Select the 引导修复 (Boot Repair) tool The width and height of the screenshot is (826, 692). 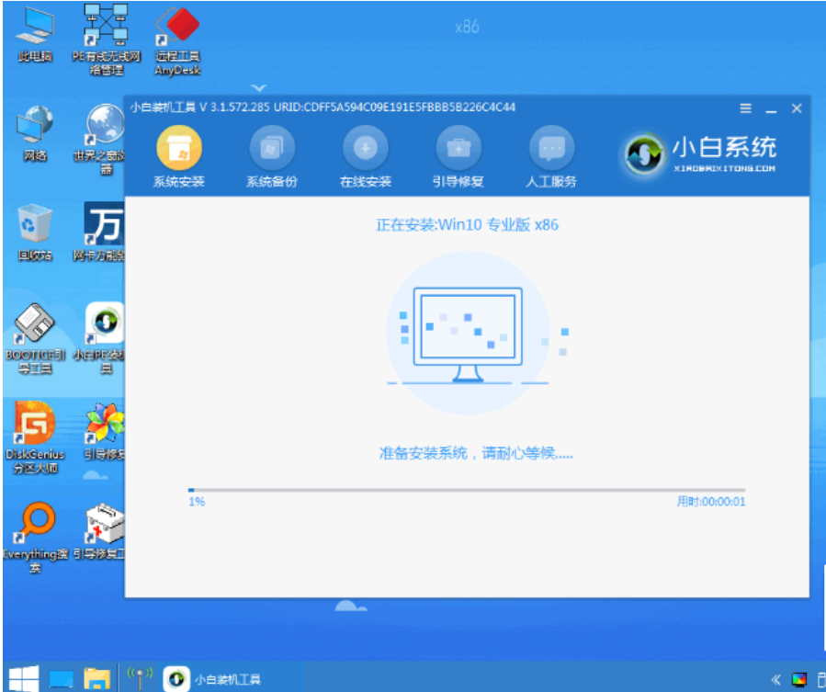(458, 154)
